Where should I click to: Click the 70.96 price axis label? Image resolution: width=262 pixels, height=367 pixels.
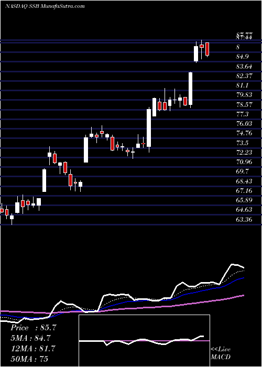tap(245, 162)
